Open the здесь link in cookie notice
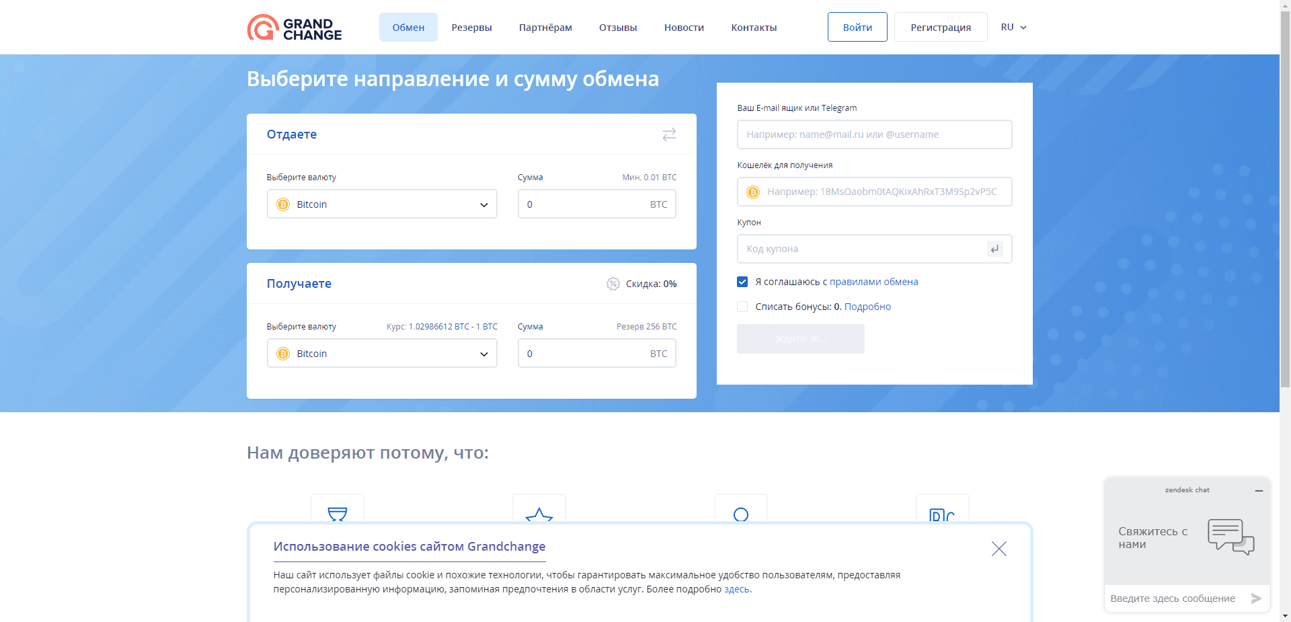 [737, 589]
